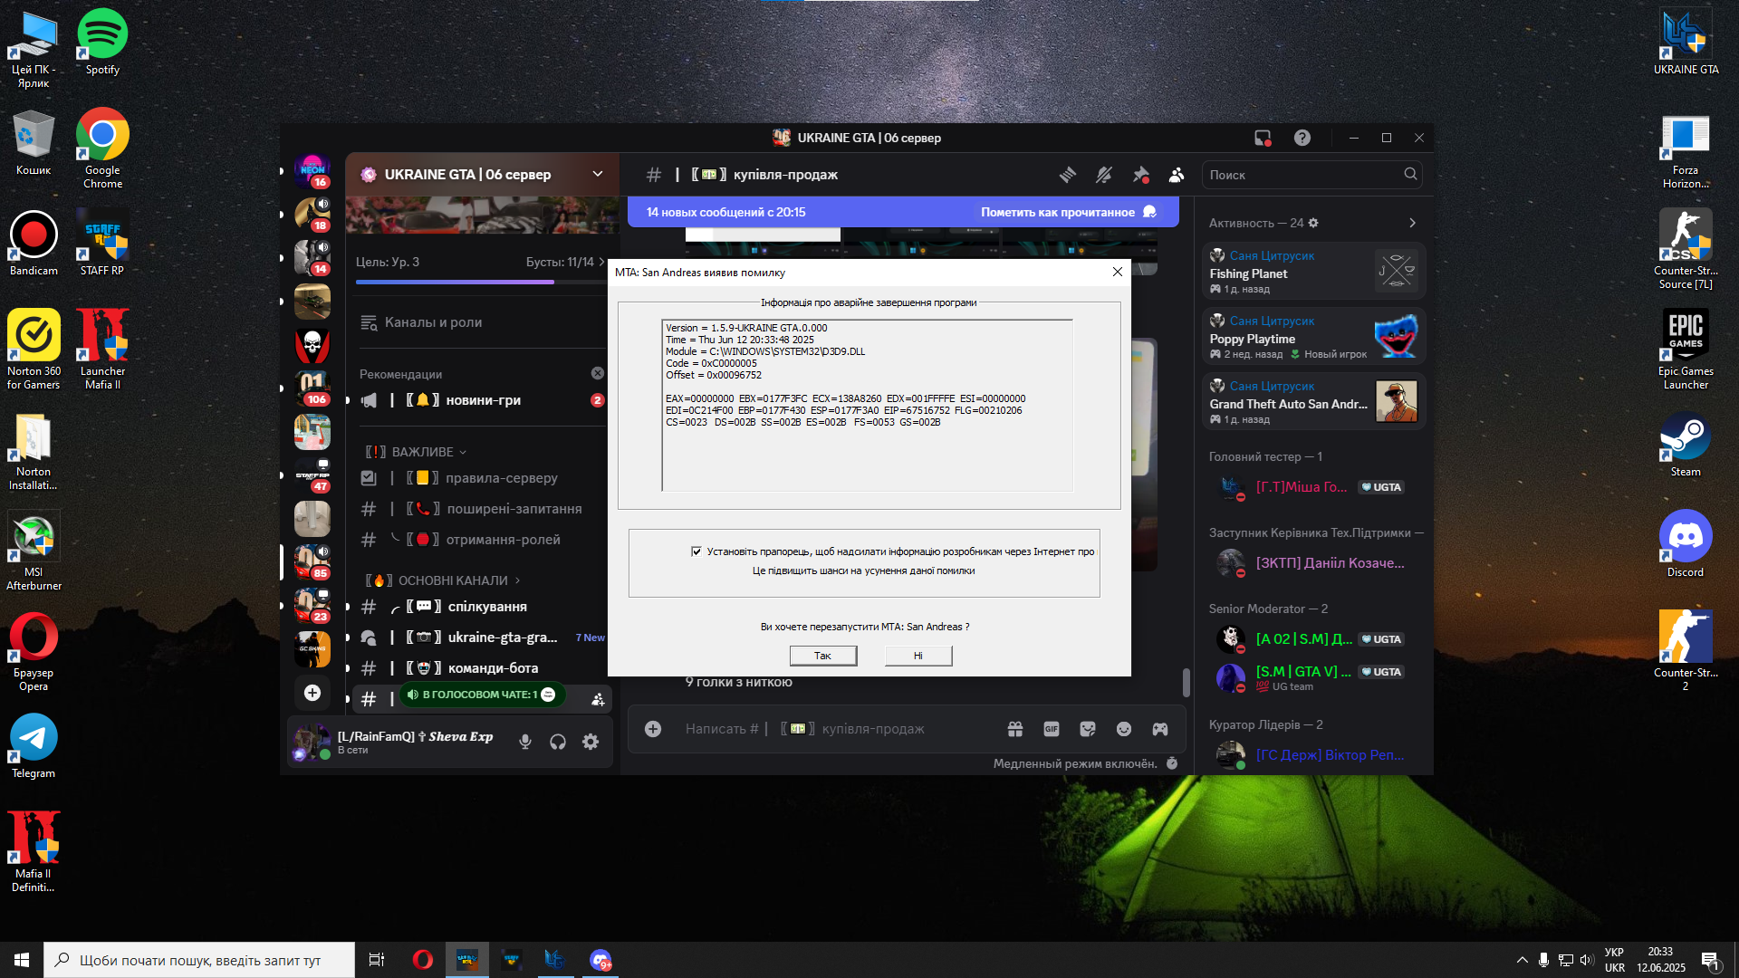1739x978 pixels.
Task: Click the message attachment plus button
Action: [x=653, y=729]
